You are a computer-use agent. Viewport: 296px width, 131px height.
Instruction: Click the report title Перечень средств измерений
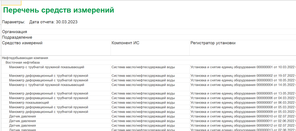(58, 10)
